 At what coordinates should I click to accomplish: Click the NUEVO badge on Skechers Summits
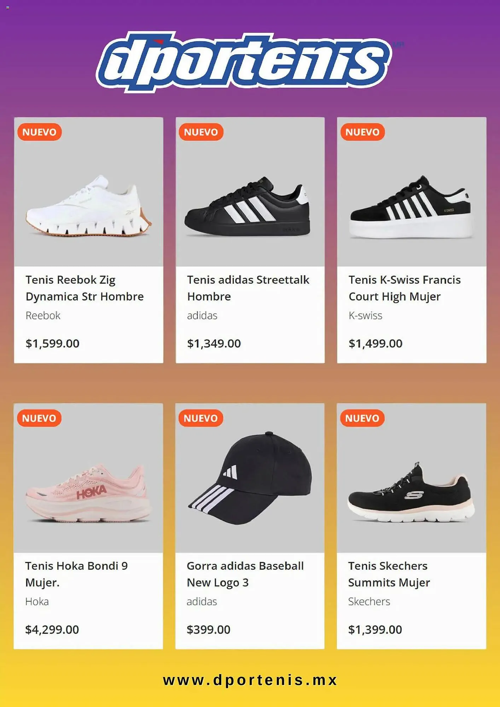[362, 418]
